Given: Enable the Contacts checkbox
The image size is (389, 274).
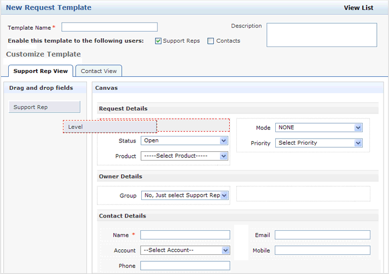Looking at the screenshot, I should tap(211, 41).
